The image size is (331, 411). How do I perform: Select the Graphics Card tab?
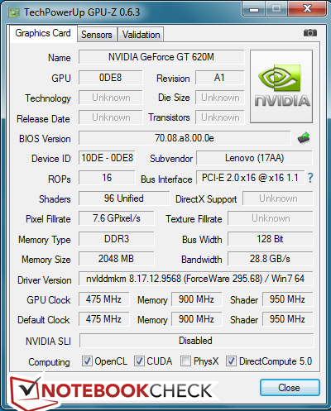tap(43, 33)
